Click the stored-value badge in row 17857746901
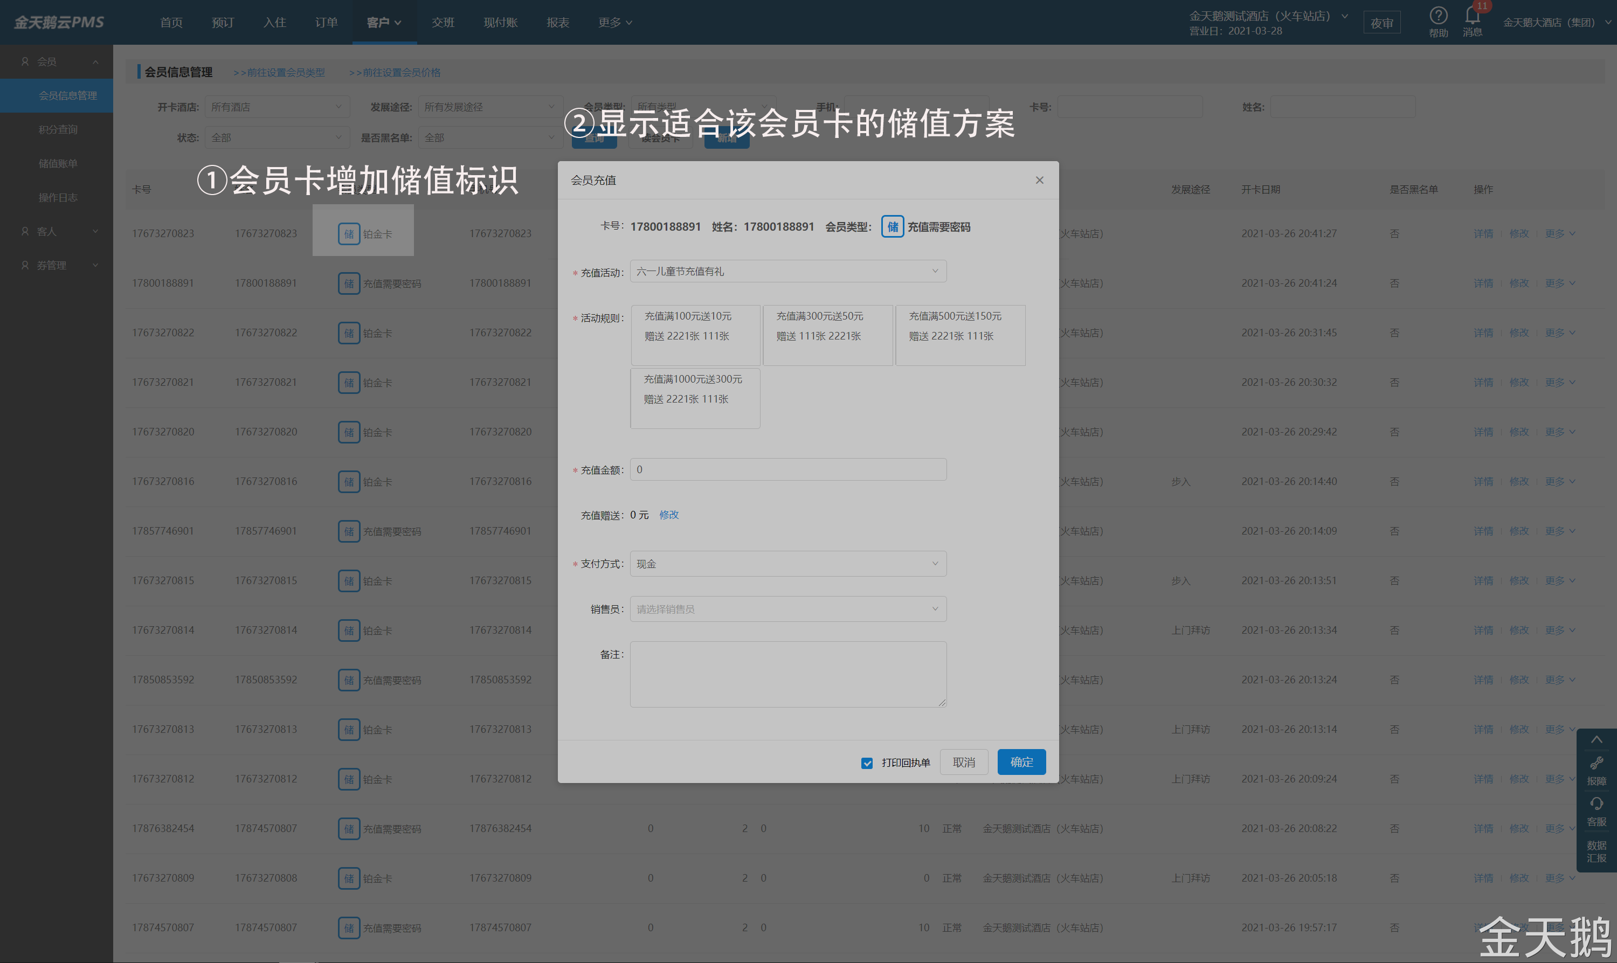1617x963 pixels. [x=348, y=531]
